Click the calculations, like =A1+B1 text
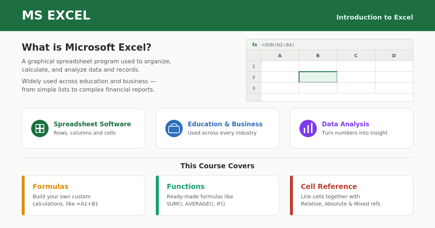The height and width of the screenshot is (228, 435). (x=65, y=204)
